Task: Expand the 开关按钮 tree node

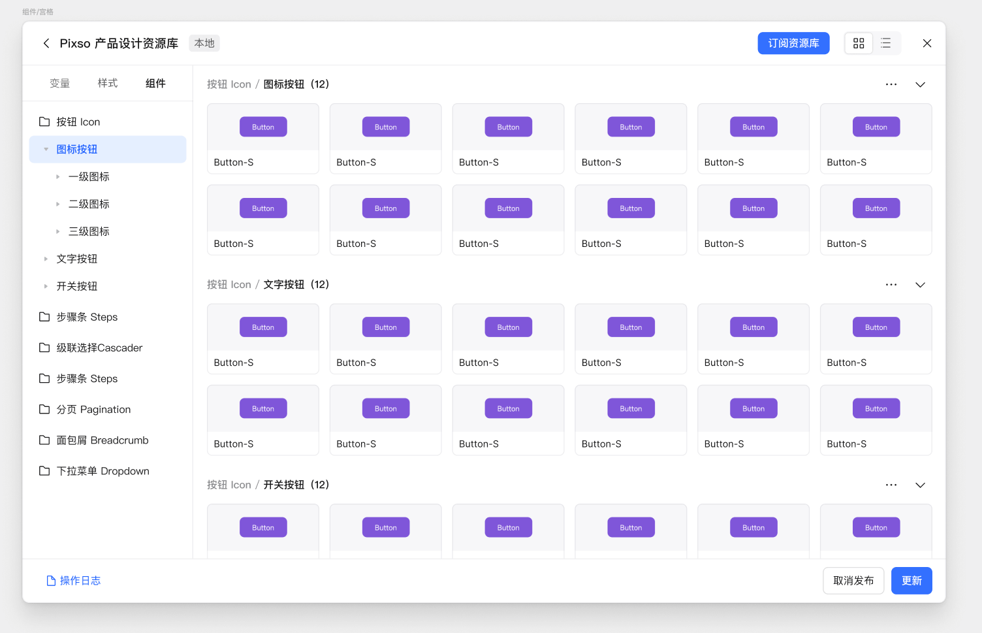Action: point(46,286)
